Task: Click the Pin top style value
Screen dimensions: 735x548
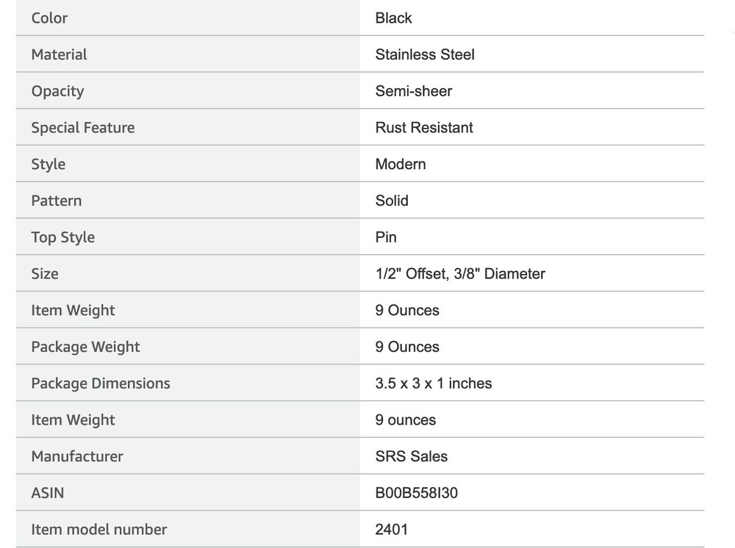Action: [386, 237]
